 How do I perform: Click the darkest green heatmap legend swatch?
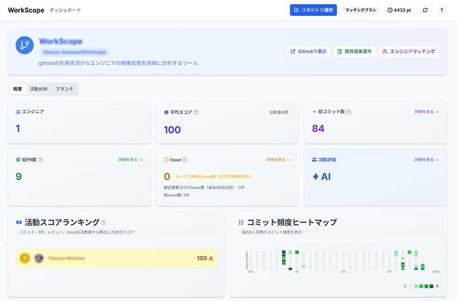click(x=432, y=286)
